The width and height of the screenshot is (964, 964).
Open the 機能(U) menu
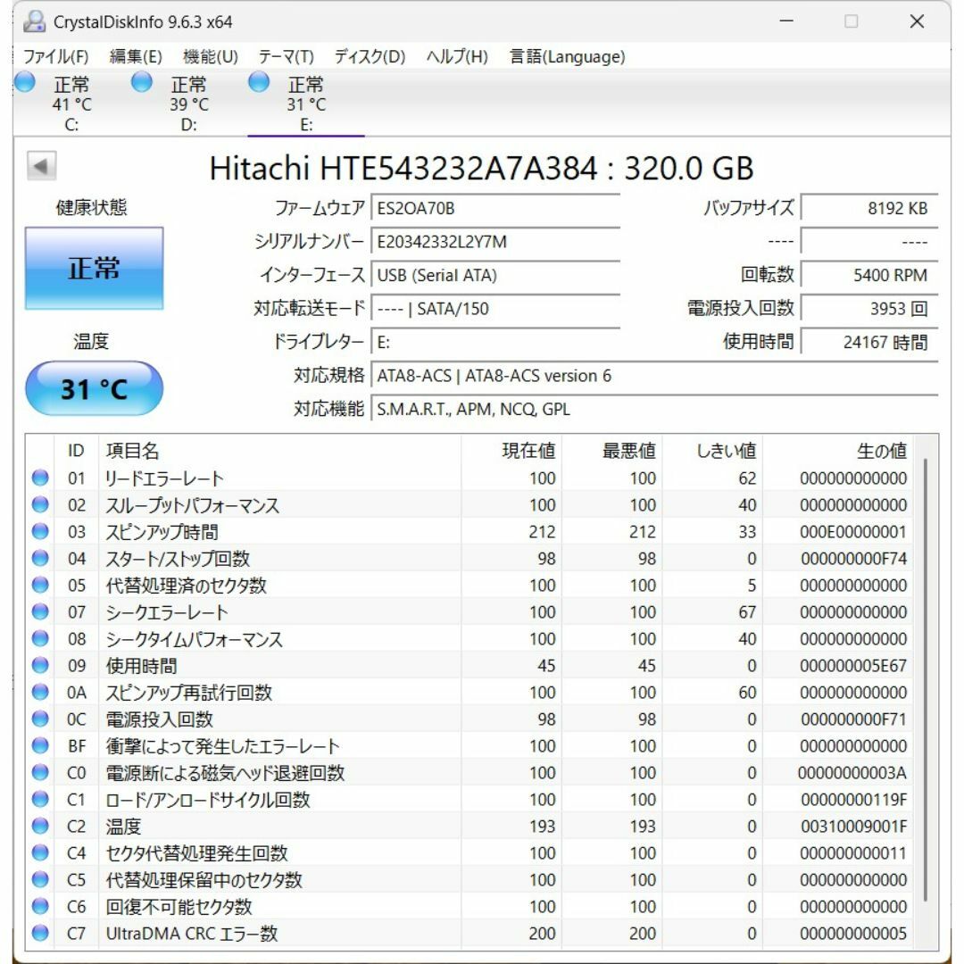click(x=211, y=56)
